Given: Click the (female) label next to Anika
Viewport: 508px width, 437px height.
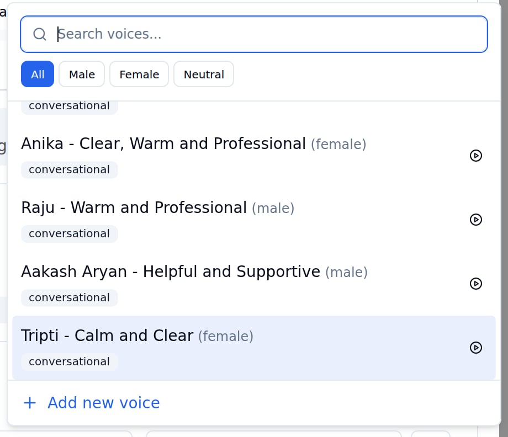Looking at the screenshot, I should click(338, 144).
